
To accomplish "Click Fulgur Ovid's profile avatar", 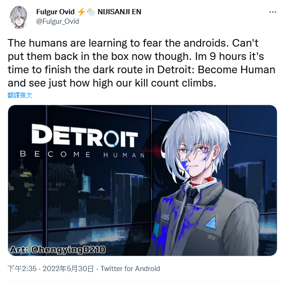I will [x=19, y=17].
